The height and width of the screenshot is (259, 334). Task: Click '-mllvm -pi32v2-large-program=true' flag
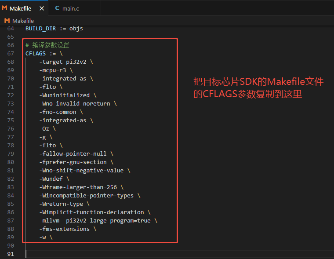[95, 221]
